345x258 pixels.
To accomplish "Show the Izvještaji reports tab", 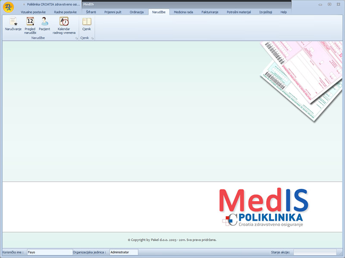I will pos(266,12).
